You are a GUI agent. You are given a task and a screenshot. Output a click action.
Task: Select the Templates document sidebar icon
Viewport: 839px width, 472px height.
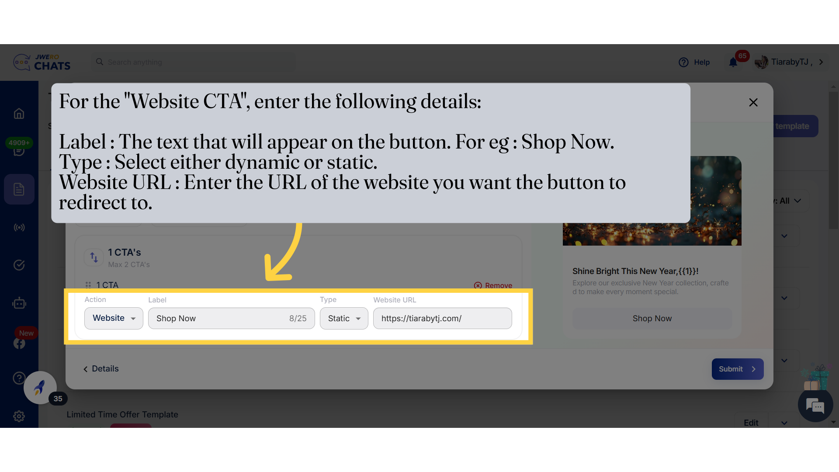click(19, 189)
